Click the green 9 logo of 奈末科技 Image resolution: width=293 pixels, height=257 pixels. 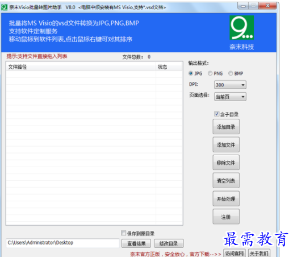pyautogui.click(x=242, y=28)
